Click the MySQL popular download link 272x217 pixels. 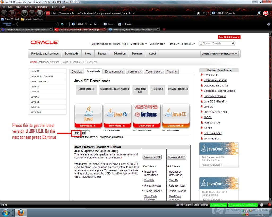pyautogui.click(x=208, y=117)
